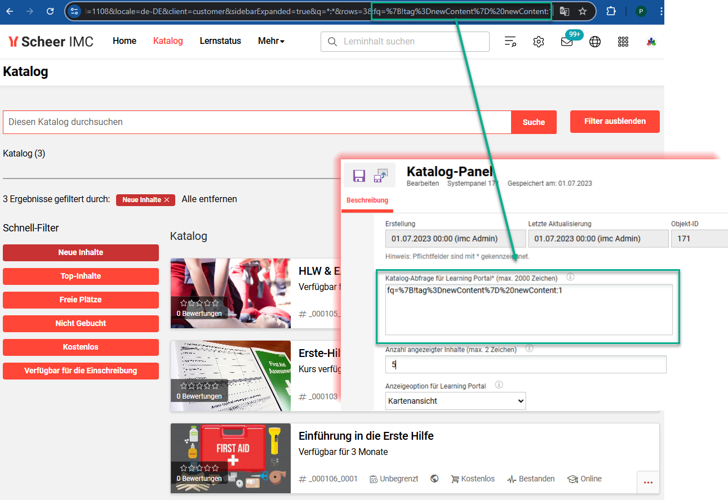Click the browser reload icon

click(50, 11)
